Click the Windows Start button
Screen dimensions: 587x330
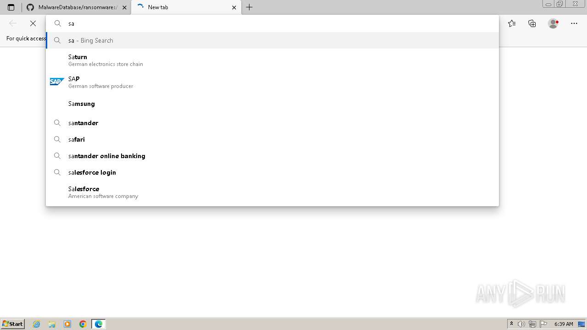(x=13, y=324)
